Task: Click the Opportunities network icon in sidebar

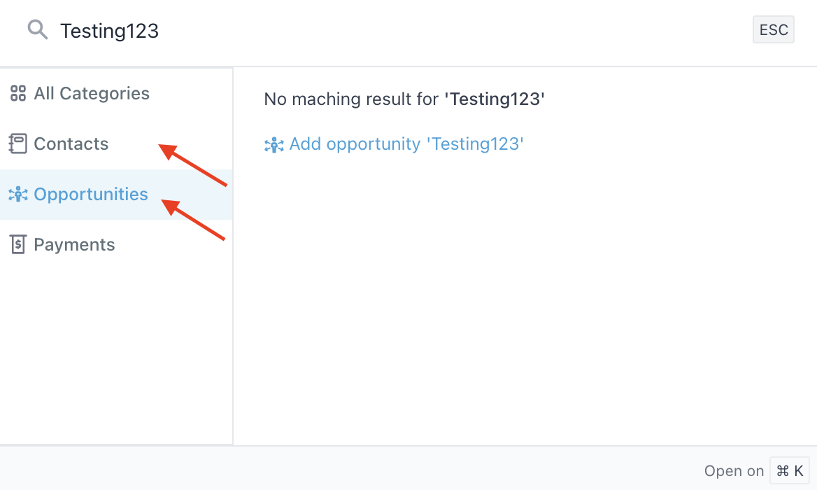Action: point(17,195)
